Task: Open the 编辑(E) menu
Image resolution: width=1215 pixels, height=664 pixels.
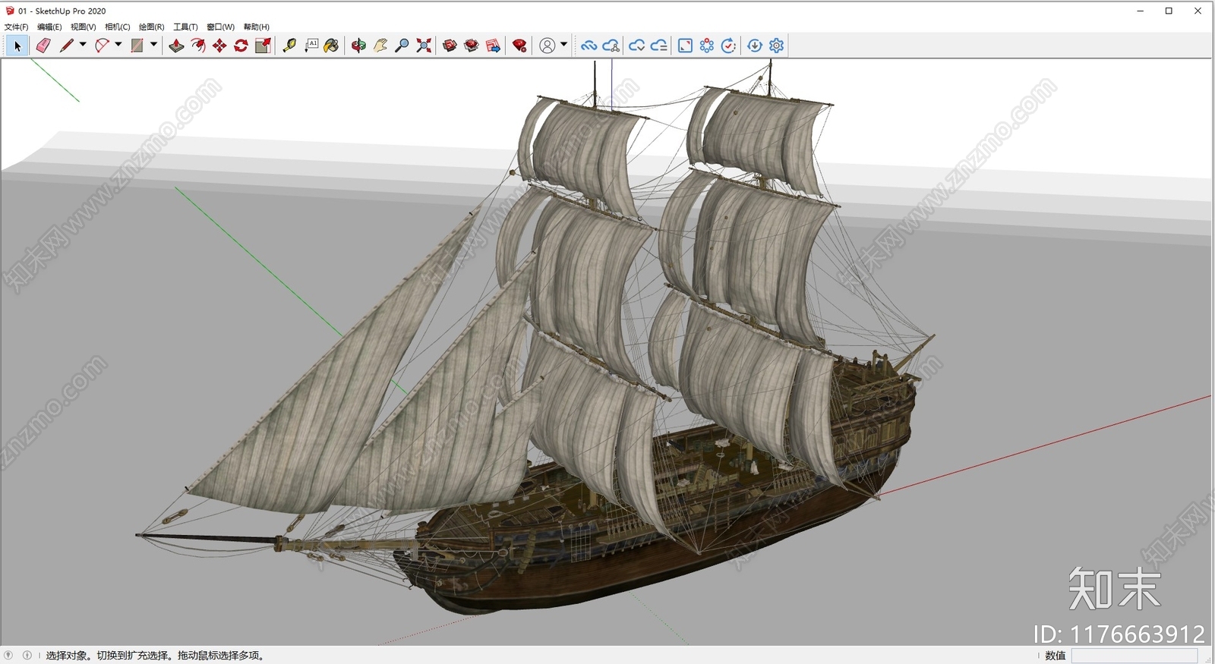Action: click(x=49, y=27)
